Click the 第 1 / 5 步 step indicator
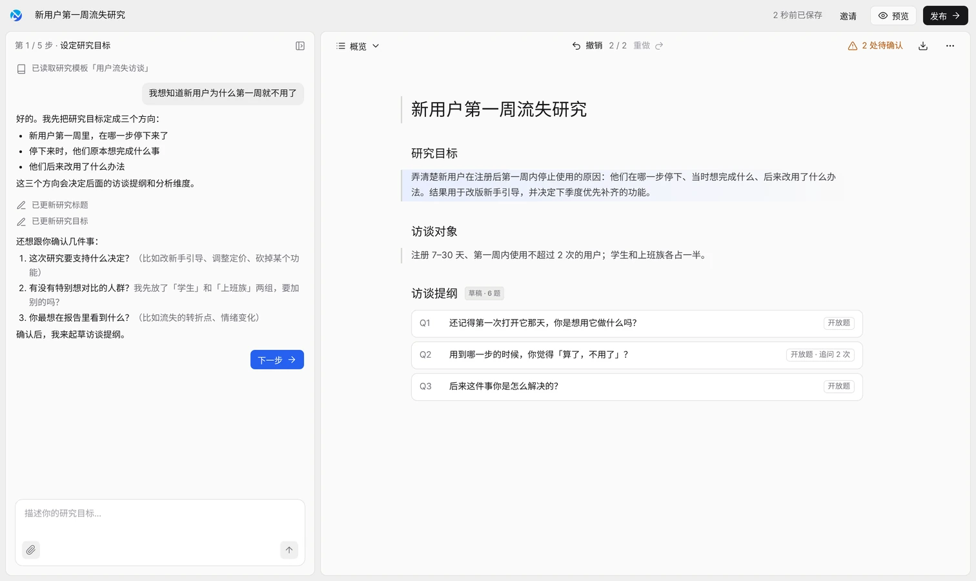This screenshot has height=581, width=976. tap(34, 46)
